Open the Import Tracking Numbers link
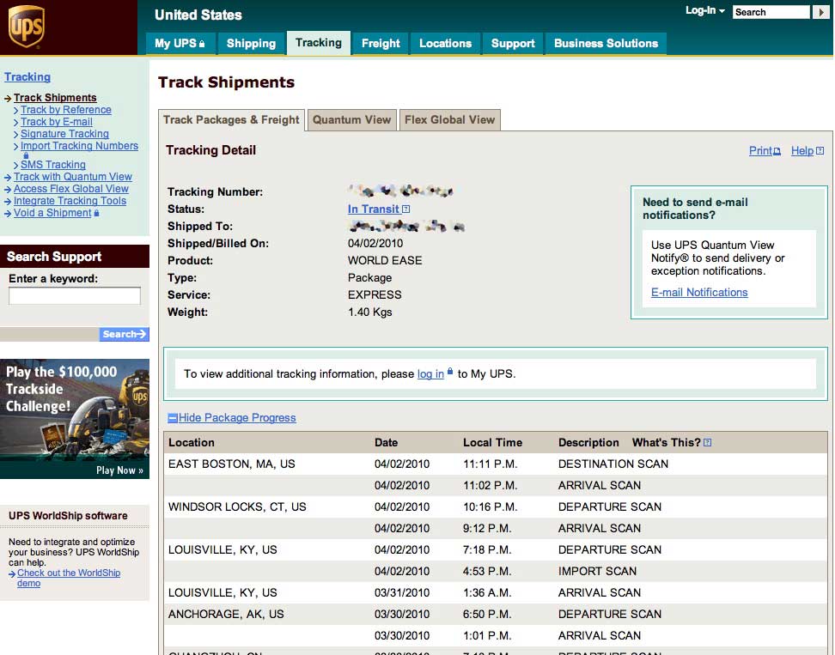The height and width of the screenshot is (655, 835). coord(79,146)
